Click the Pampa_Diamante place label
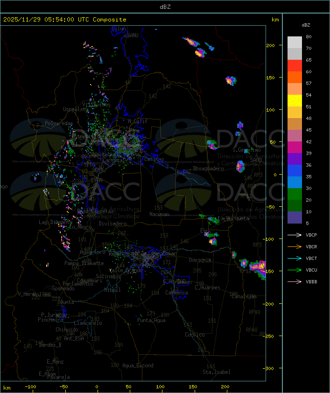 click(x=84, y=263)
